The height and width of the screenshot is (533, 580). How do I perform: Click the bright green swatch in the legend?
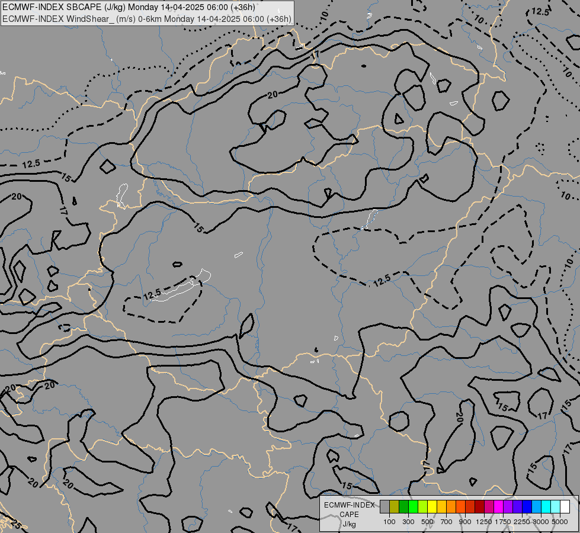tap(413, 506)
